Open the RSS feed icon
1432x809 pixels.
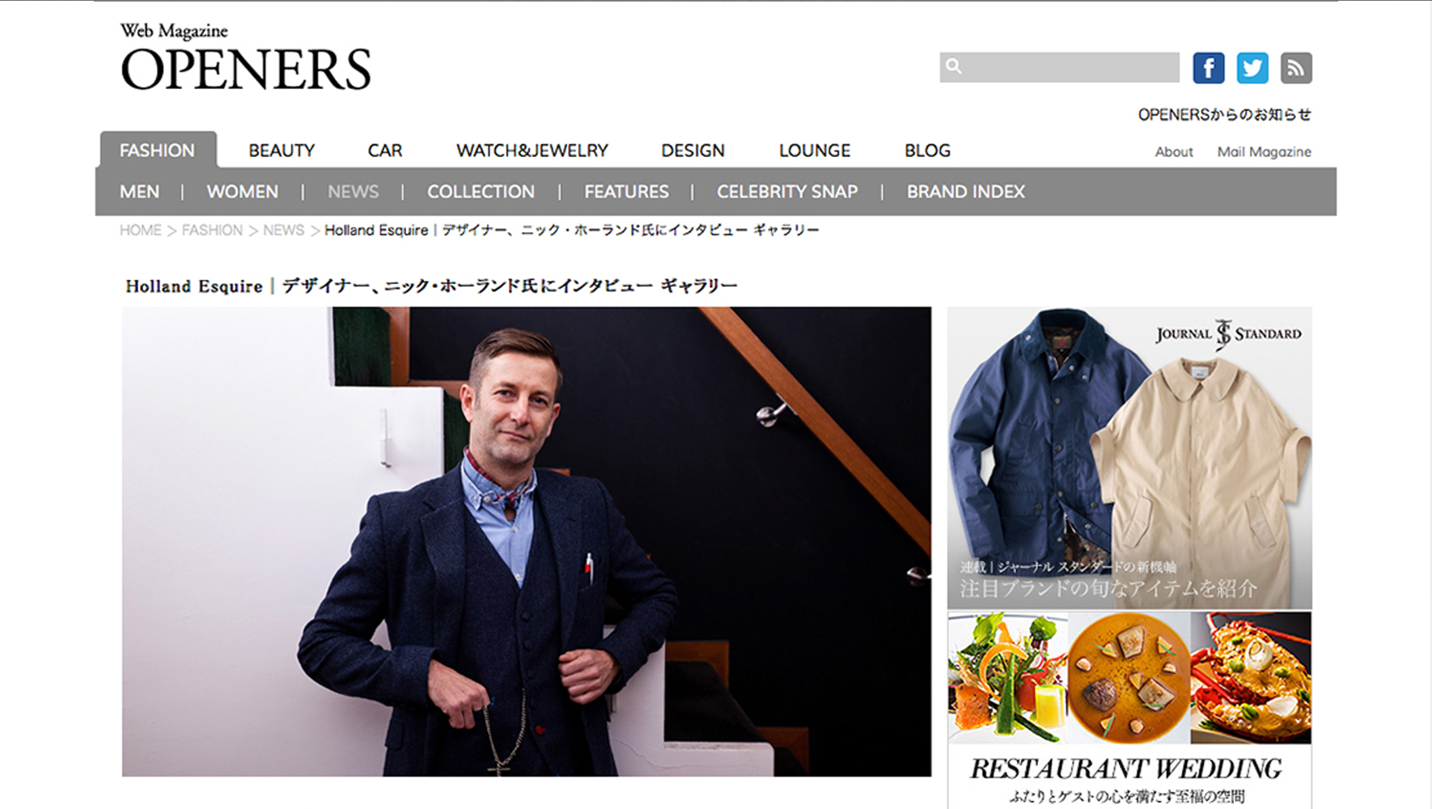click(1295, 68)
